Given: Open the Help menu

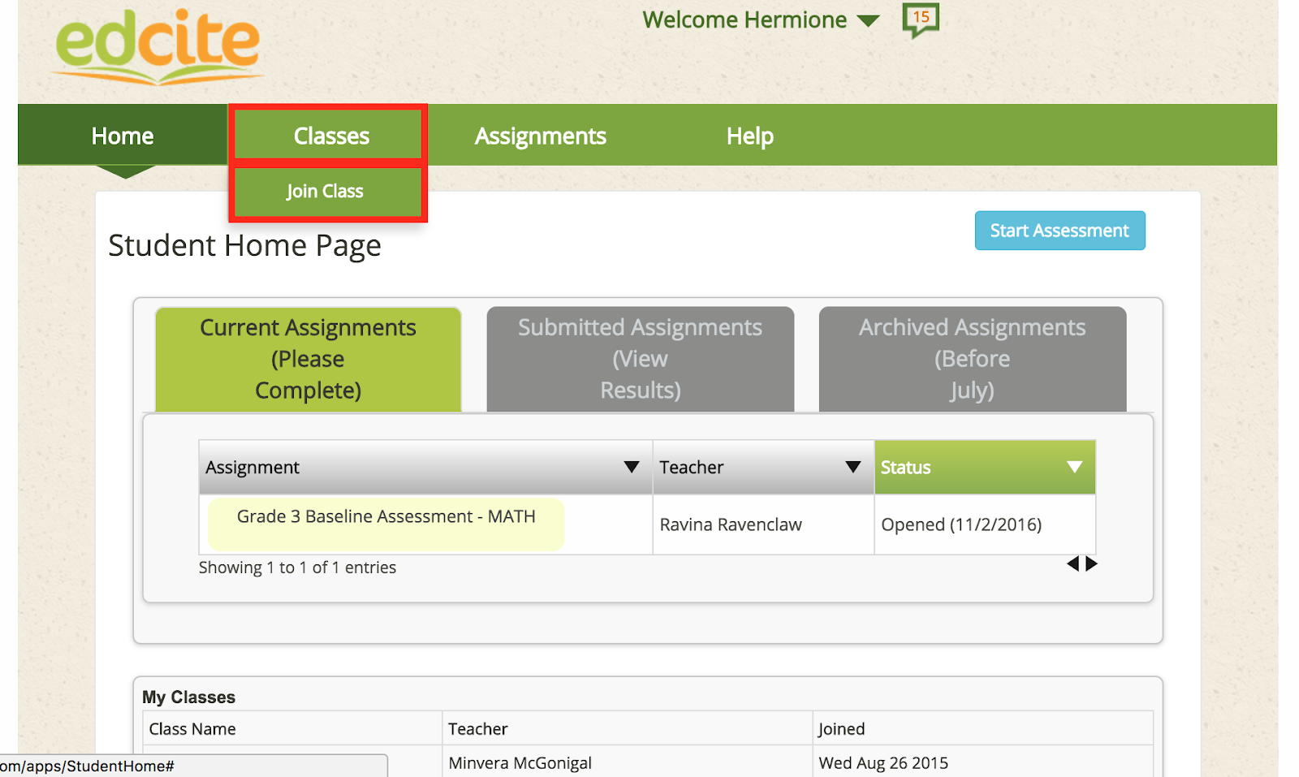Looking at the screenshot, I should coord(750,136).
